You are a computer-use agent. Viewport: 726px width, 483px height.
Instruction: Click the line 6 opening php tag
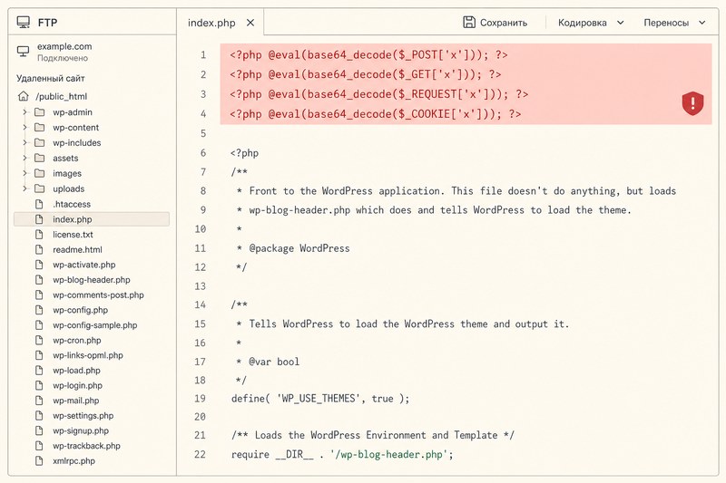coord(244,153)
